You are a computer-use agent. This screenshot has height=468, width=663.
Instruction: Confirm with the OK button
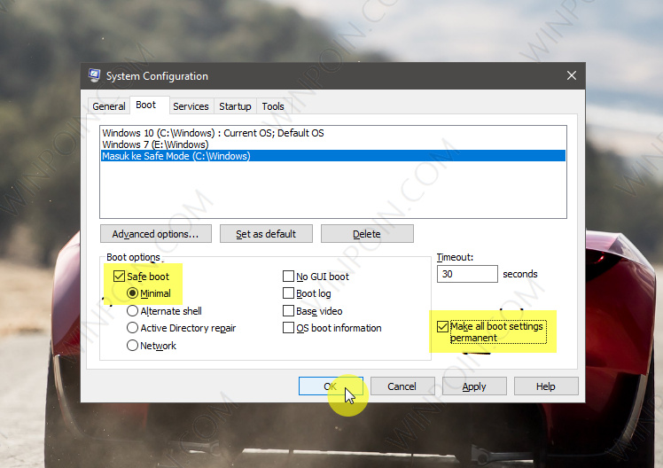click(x=331, y=386)
